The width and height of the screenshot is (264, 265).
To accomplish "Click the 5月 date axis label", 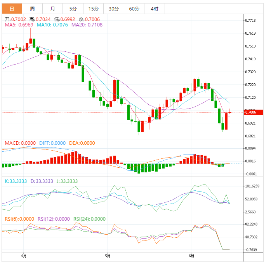I will pyautogui.click(x=108, y=256).
